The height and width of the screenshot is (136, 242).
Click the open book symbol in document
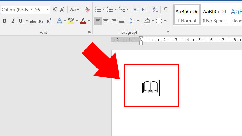[150, 87]
